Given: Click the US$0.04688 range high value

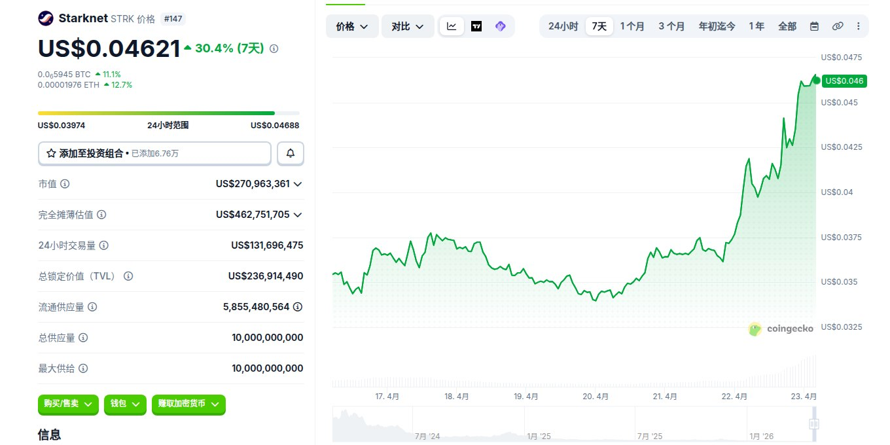Looking at the screenshot, I should coord(275,125).
